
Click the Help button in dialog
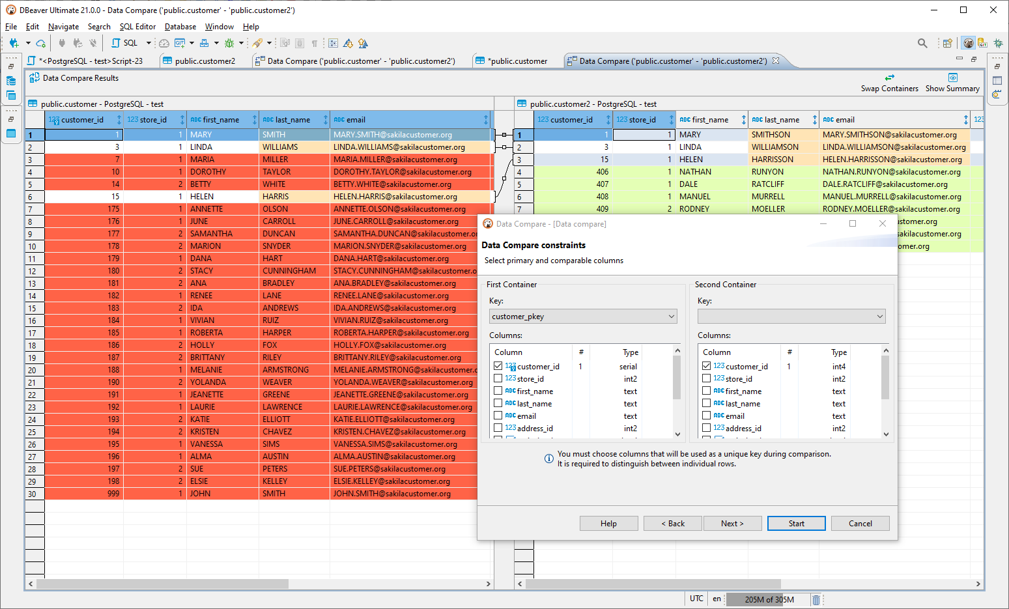tap(608, 524)
